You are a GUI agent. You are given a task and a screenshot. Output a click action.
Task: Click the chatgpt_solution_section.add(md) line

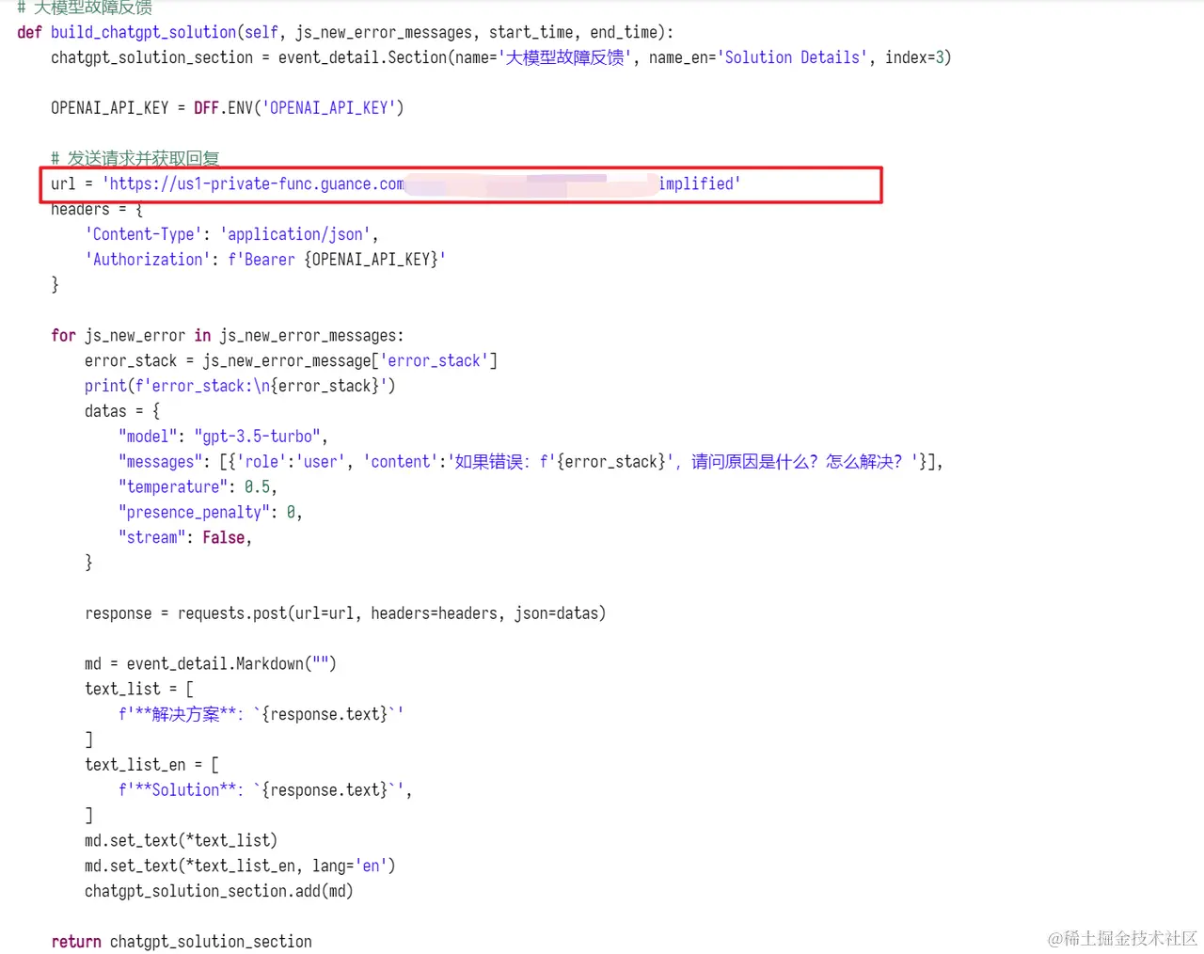pos(219,892)
